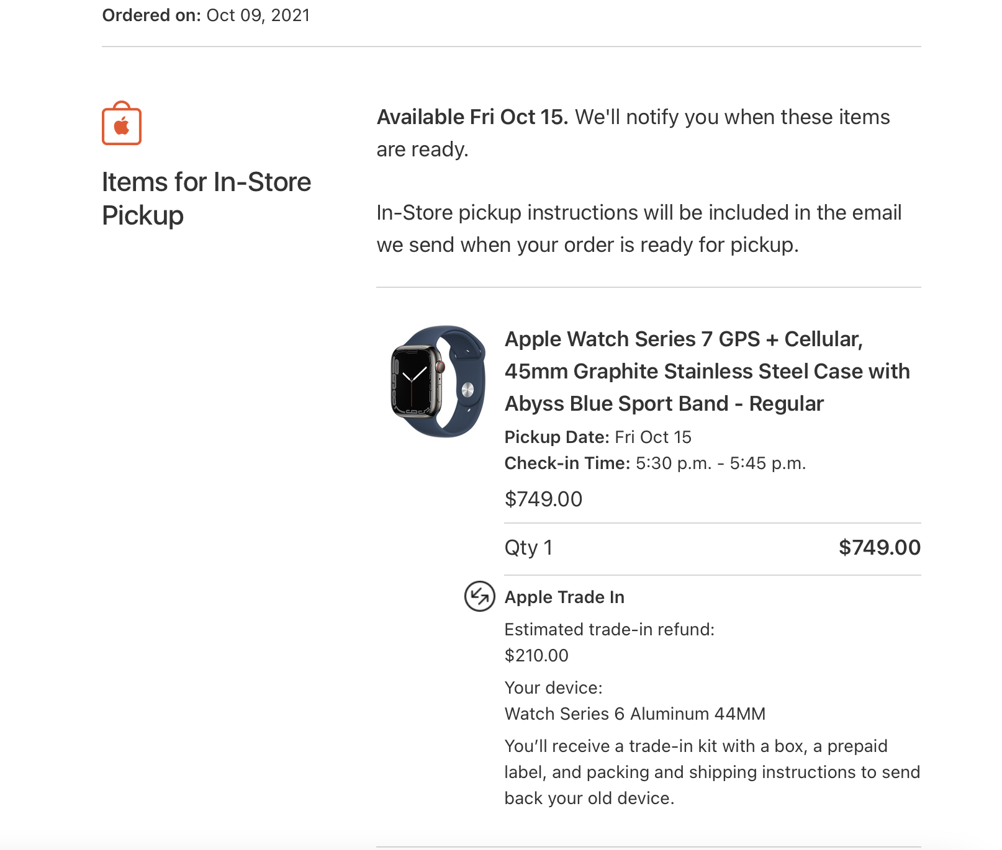Image resolution: width=1002 pixels, height=850 pixels.
Task: Click the Check-in Time 5:30 p.m. line
Action: (654, 463)
